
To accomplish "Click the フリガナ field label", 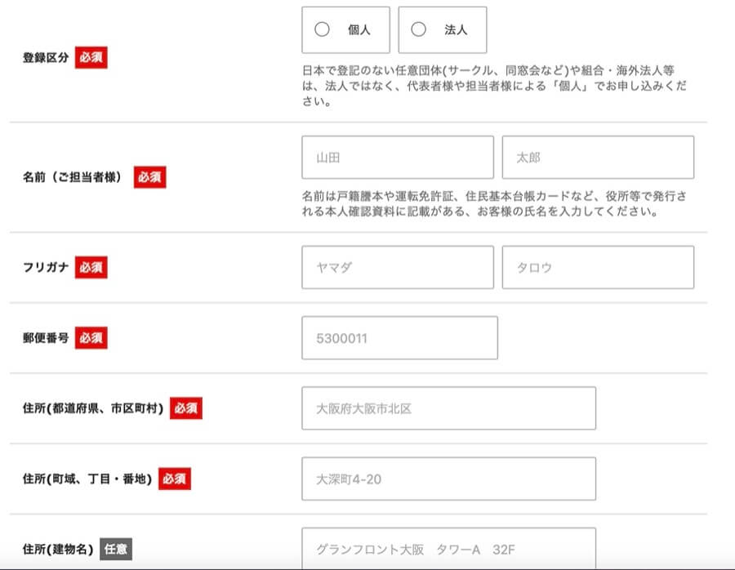I will 46,267.
